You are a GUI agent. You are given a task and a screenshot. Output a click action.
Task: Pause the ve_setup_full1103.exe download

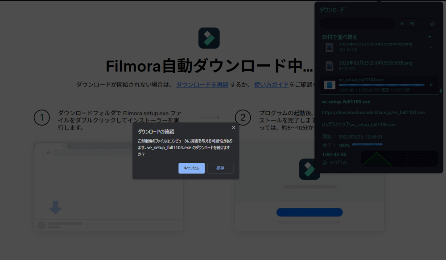(432, 85)
